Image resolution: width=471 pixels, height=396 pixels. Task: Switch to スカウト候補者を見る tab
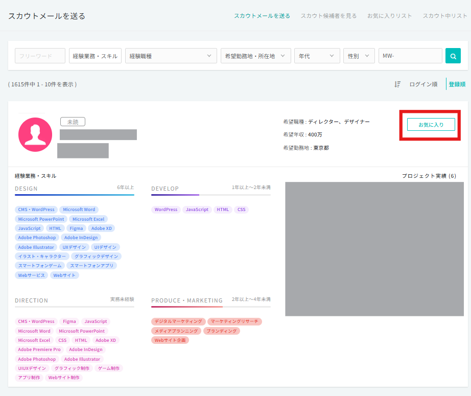[x=328, y=16]
